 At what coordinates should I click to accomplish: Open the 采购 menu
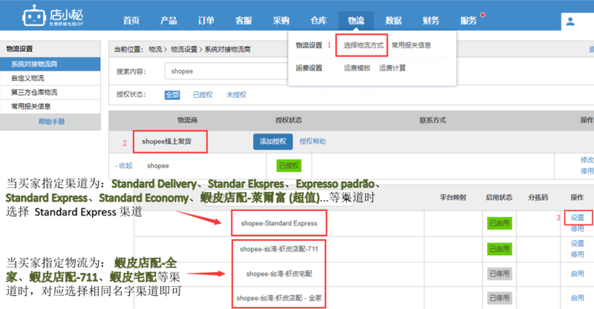pos(281,21)
